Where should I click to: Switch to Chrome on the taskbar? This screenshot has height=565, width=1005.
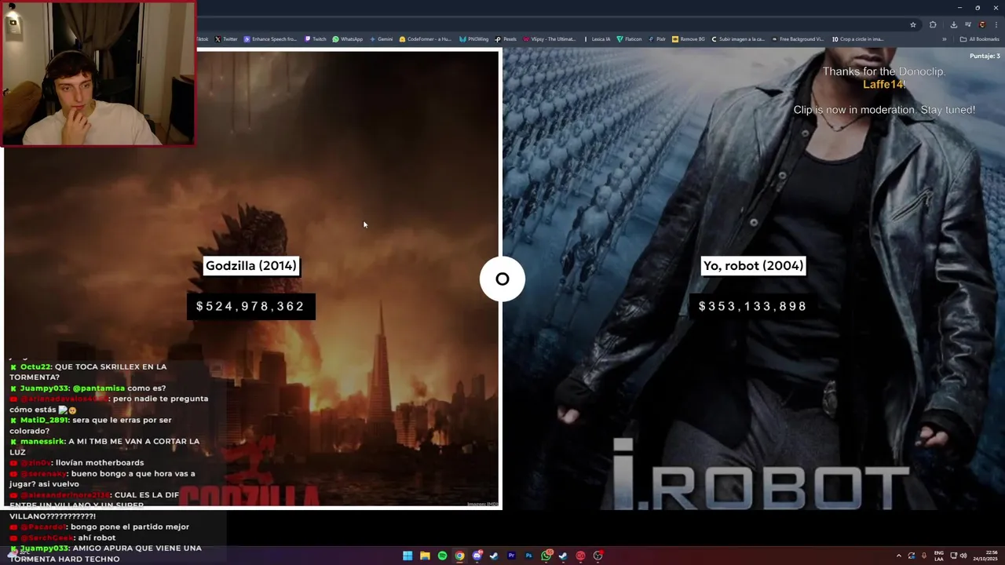pos(459,556)
